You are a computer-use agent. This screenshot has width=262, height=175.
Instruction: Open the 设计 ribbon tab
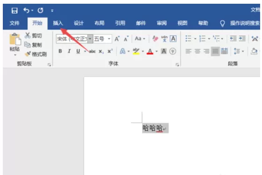(79, 23)
